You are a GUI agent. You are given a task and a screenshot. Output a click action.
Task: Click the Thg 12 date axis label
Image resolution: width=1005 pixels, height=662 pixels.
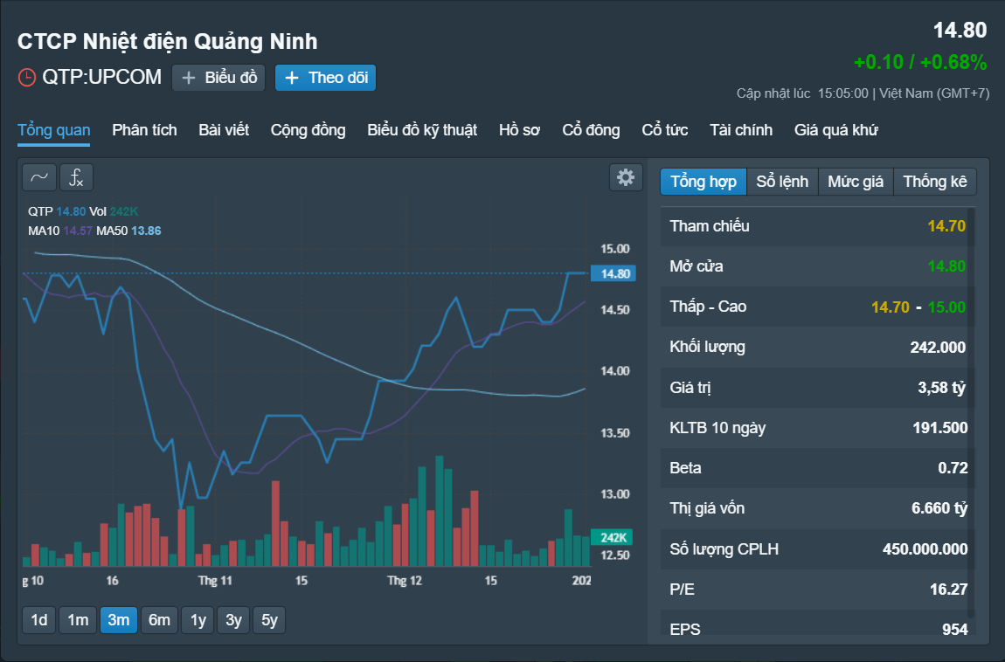pyautogui.click(x=405, y=581)
